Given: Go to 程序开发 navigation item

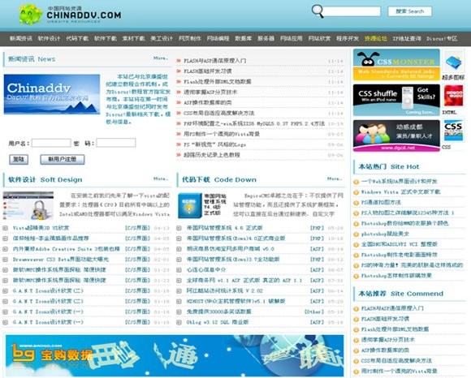Looking at the screenshot, I should click(348, 38).
